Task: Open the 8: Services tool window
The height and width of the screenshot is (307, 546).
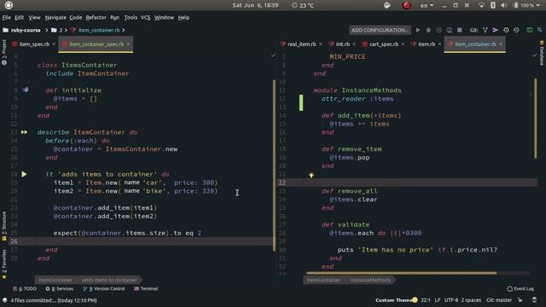Action: pos(60,288)
